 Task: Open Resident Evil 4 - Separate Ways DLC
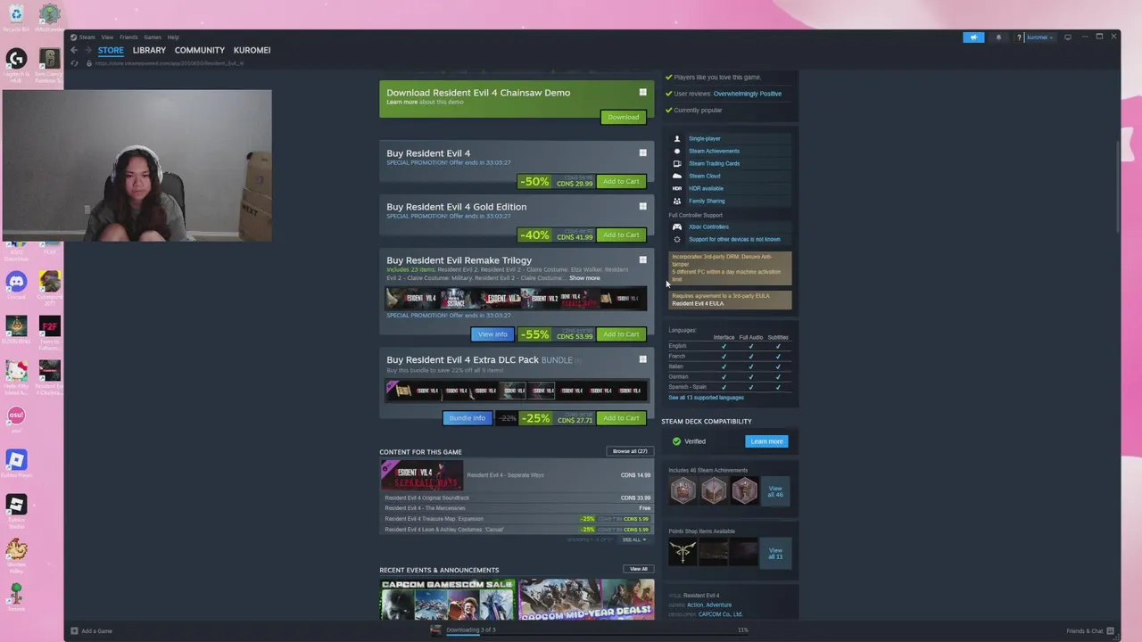pos(516,475)
